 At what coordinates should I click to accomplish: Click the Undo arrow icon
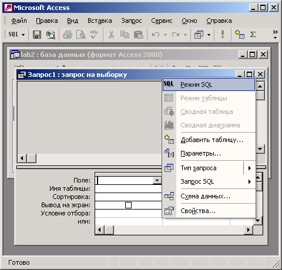coord(156,35)
